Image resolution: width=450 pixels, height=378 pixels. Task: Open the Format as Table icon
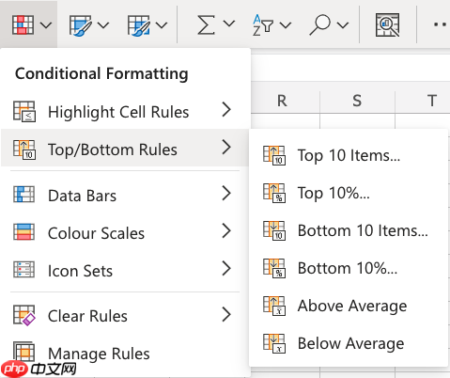(80, 24)
